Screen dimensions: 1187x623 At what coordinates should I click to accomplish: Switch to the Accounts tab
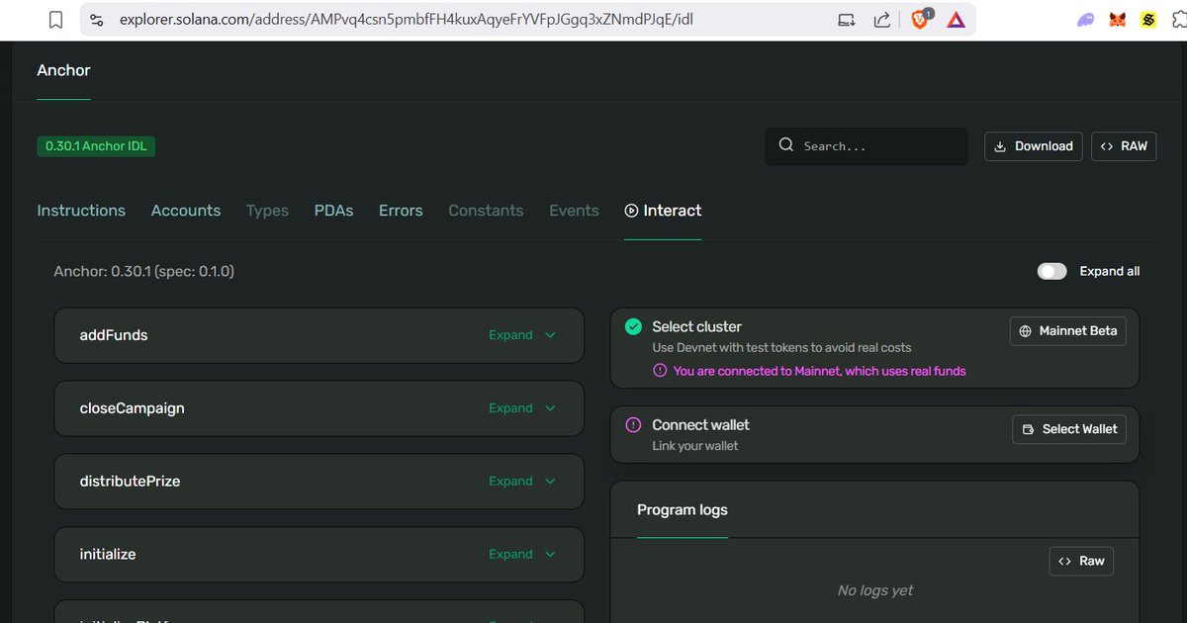pyautogui.click(x=186, y=211)
